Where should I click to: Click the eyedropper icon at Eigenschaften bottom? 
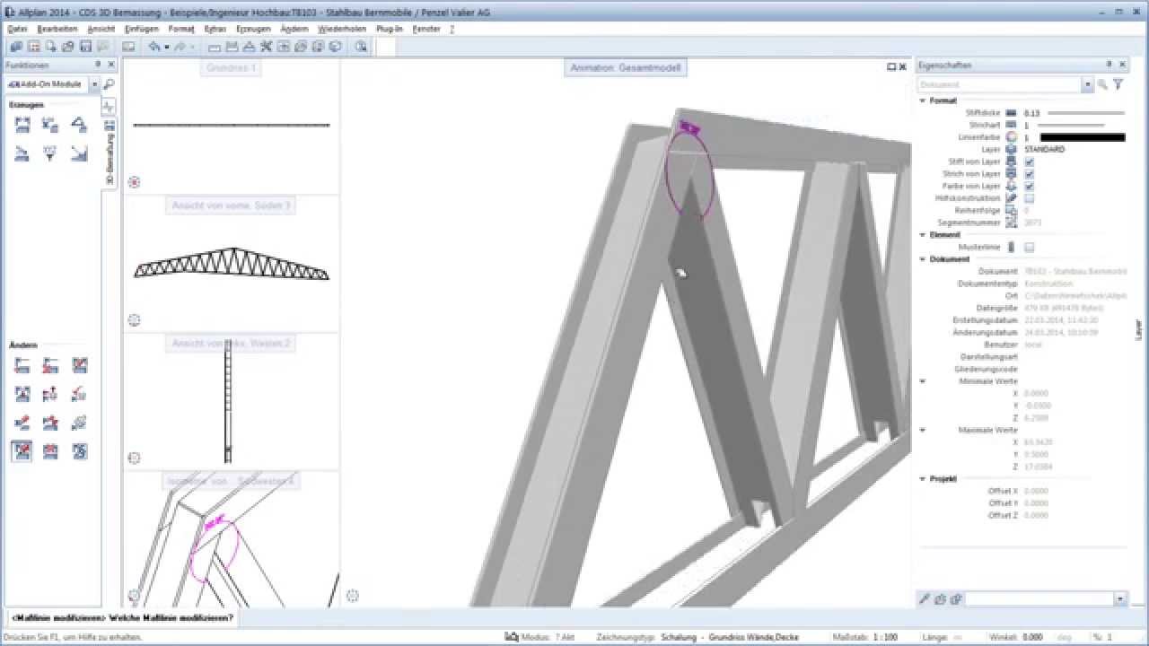(925, 599)
